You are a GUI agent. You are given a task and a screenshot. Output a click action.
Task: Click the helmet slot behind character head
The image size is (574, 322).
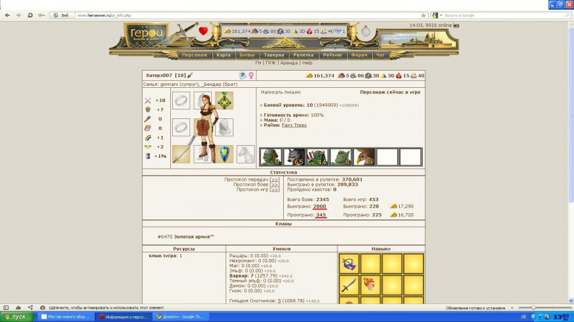(202, 101)
